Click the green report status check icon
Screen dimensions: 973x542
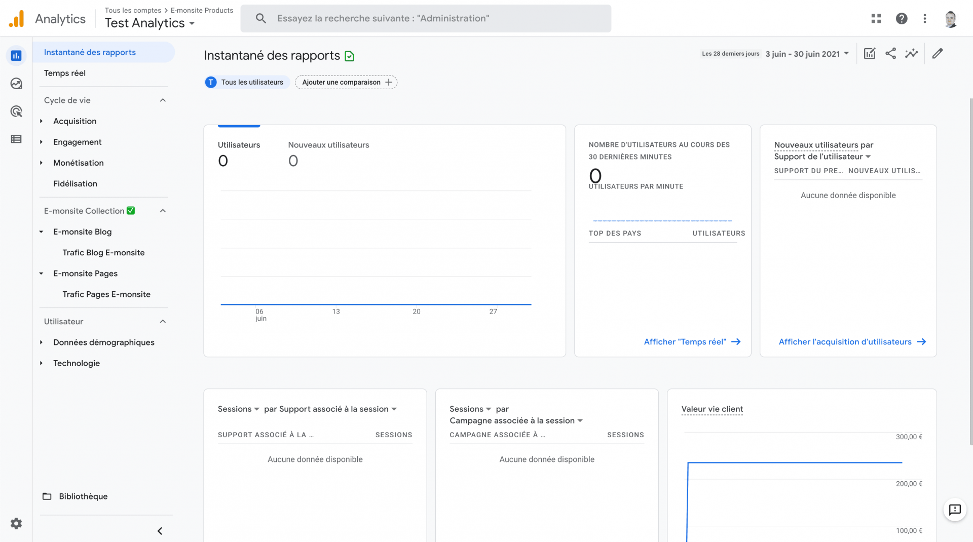(350, 56)
